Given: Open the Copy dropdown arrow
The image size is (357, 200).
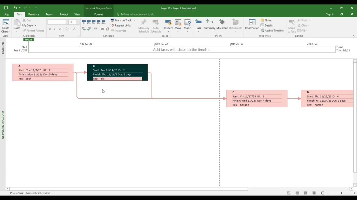Looking at the screenshot, I should 35,26.
